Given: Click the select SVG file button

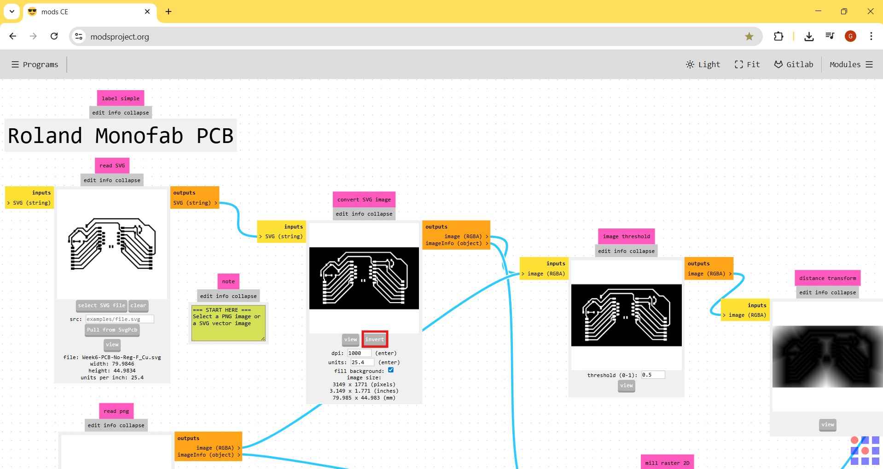Looking at the screenshot, I should point(101,305).
